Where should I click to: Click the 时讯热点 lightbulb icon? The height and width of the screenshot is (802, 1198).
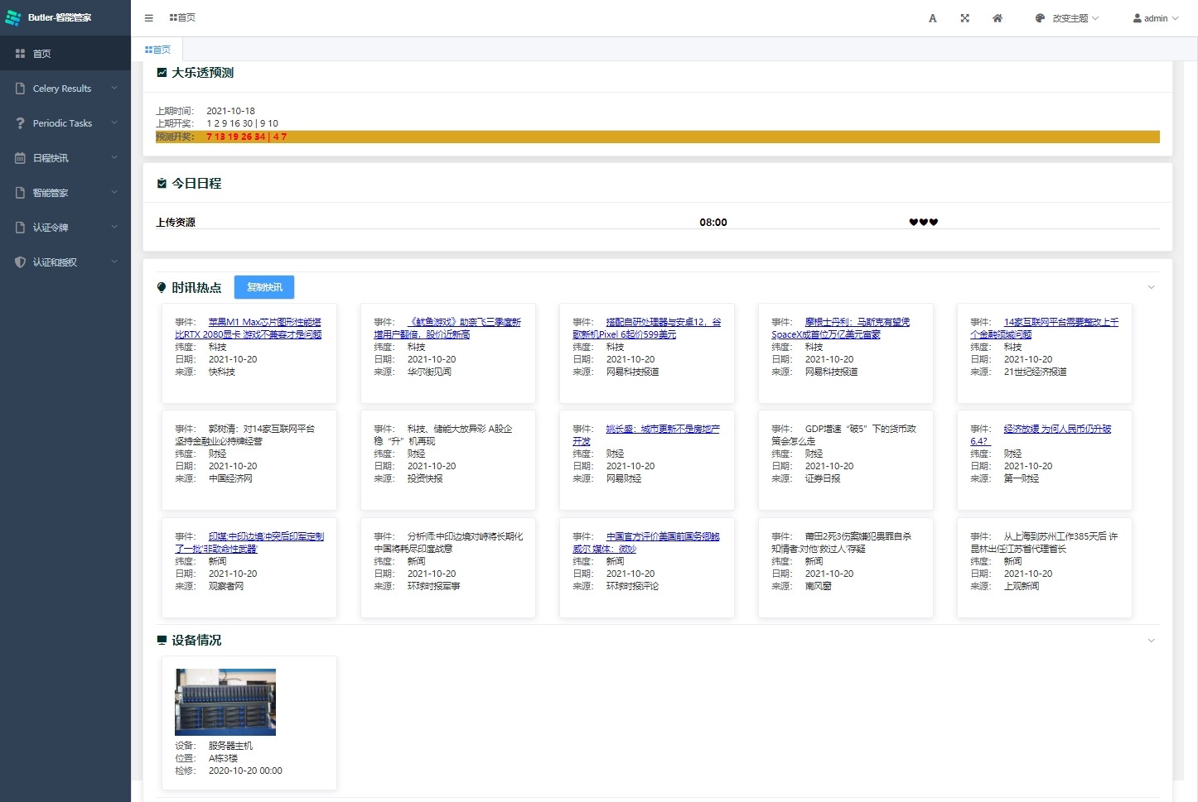pos(162,288)
